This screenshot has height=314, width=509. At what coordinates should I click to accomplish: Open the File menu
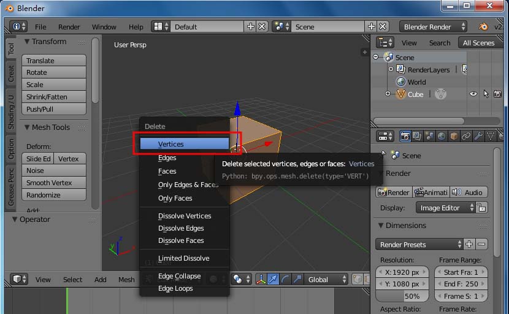click(40, 26)
